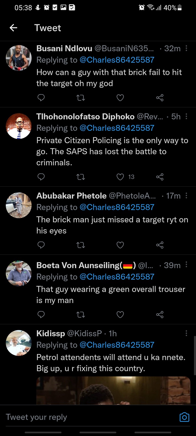Retweet Abubakar Phetole's brick man tweet
196x436 pixels.
click(x=81, y=245)
